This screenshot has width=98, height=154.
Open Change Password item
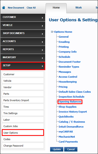coord(23,146)
